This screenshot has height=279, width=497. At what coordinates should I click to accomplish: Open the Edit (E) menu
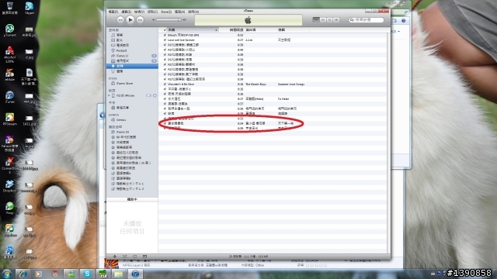click(126, 12)
